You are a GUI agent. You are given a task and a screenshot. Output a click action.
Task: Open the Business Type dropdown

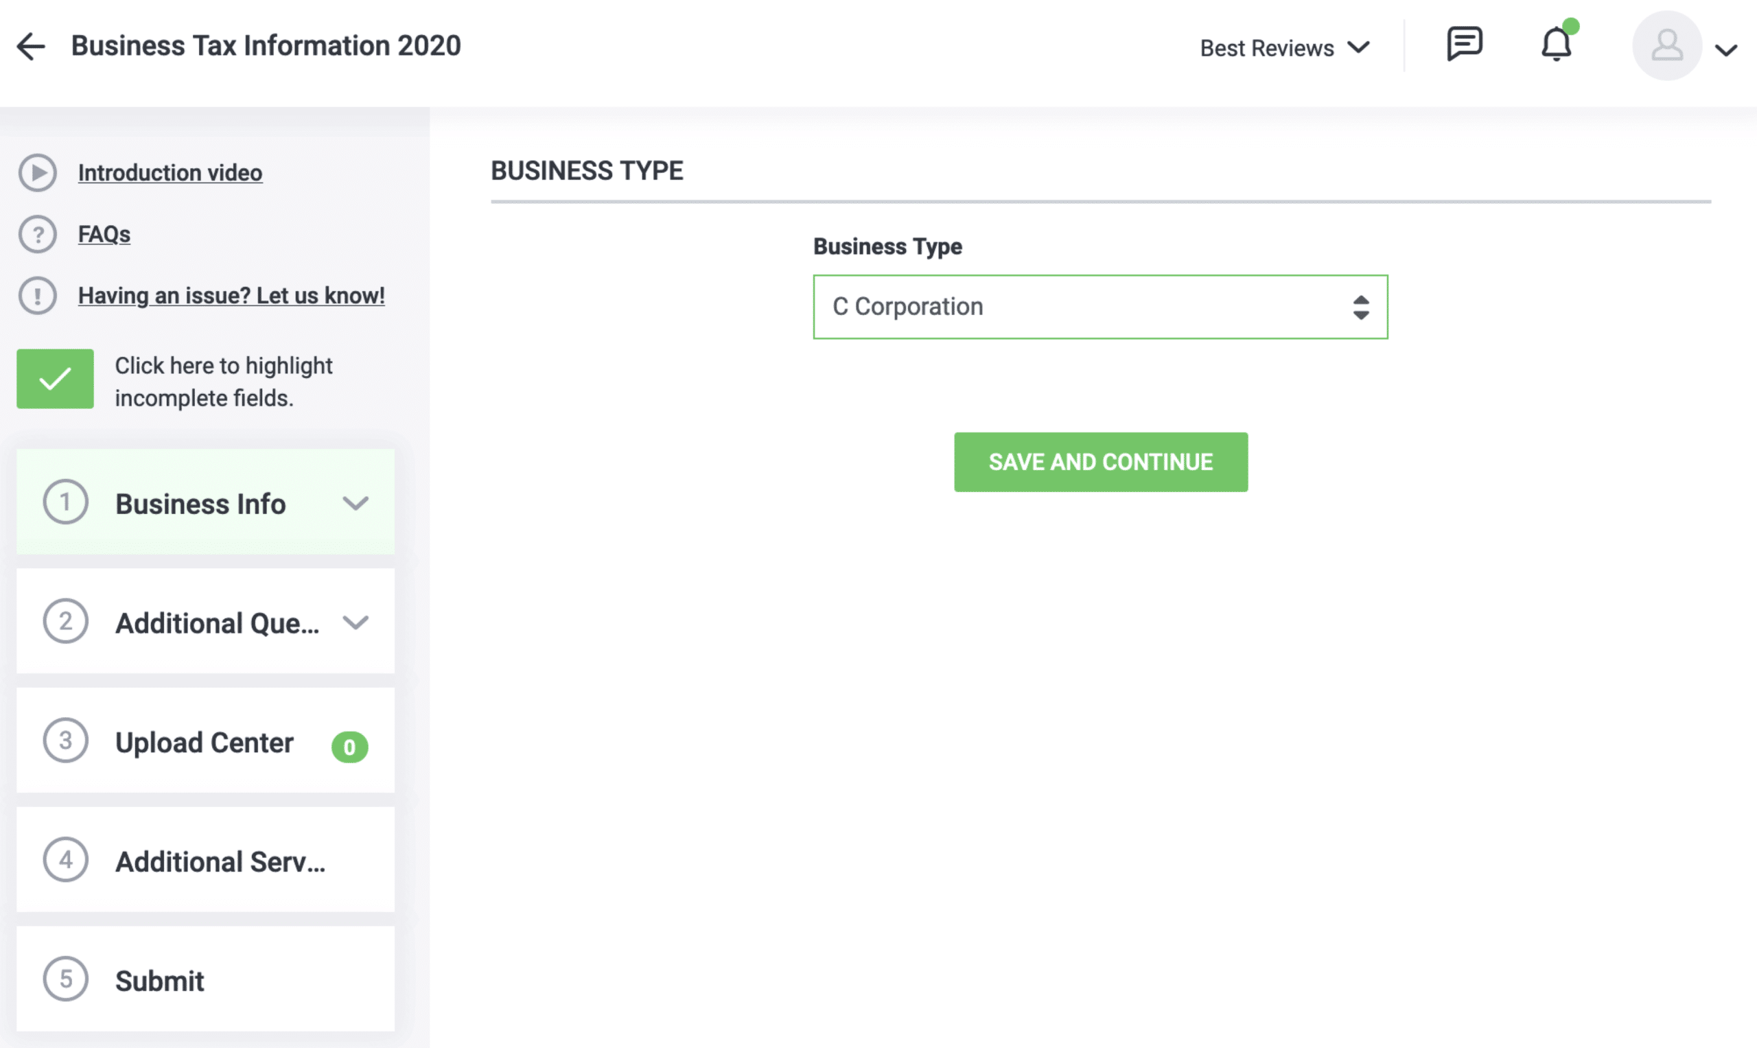[x=1099, y=307]
